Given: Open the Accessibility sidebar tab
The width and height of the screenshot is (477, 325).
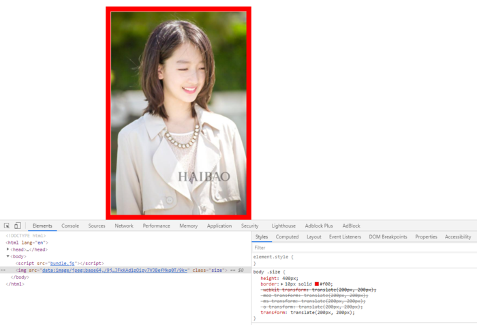Looking at the screenshot, I should (x=458, y=236).
